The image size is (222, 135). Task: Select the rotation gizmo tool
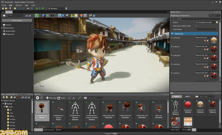coord(40,16)
